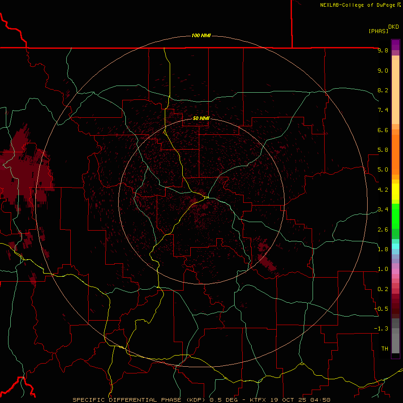
Task: Click the 50 NMI range ring label
Action: [201, 118]
